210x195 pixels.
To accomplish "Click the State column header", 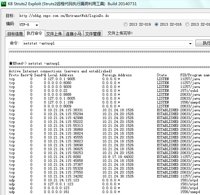I will point(162,75).
